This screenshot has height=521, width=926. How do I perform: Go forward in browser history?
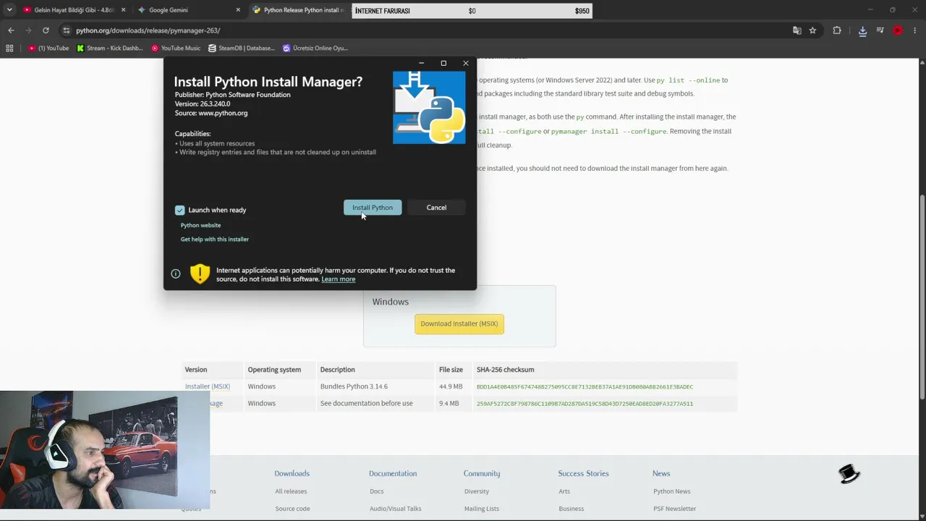[x=28, y=30]
